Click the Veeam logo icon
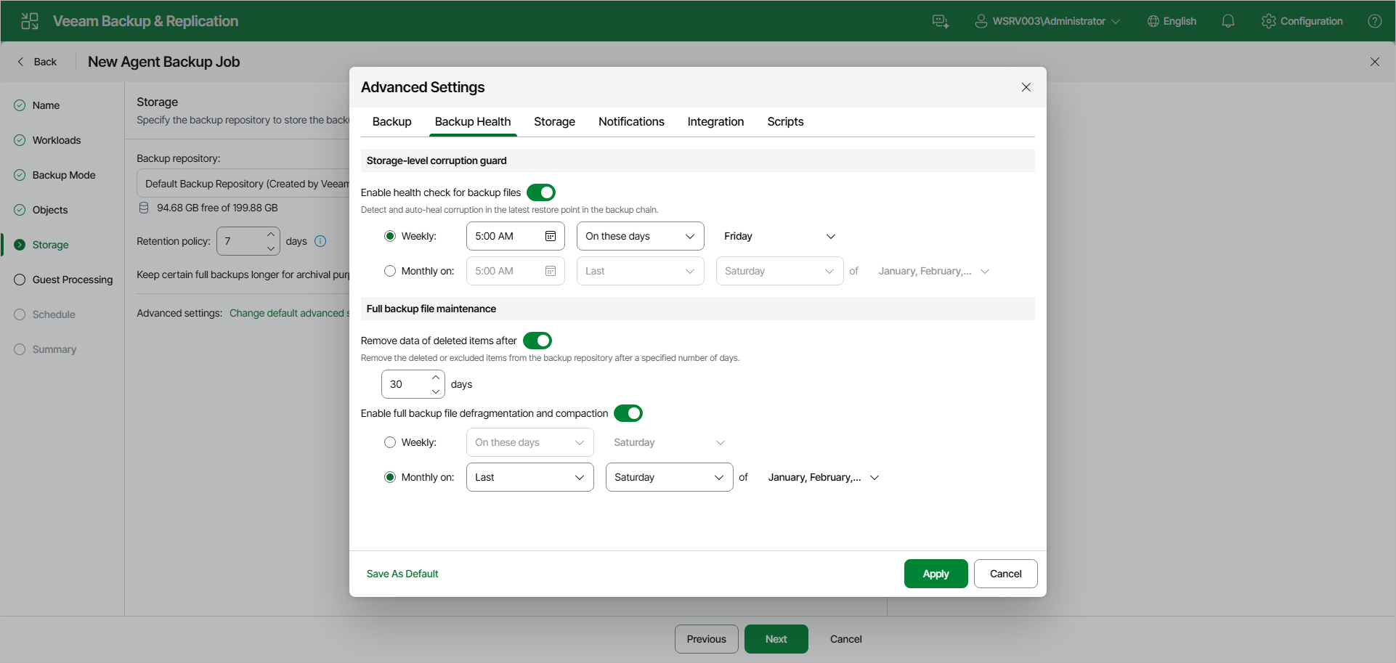Image resolution: width=1396 pixels, height=663 pixels. click(30, 21)
